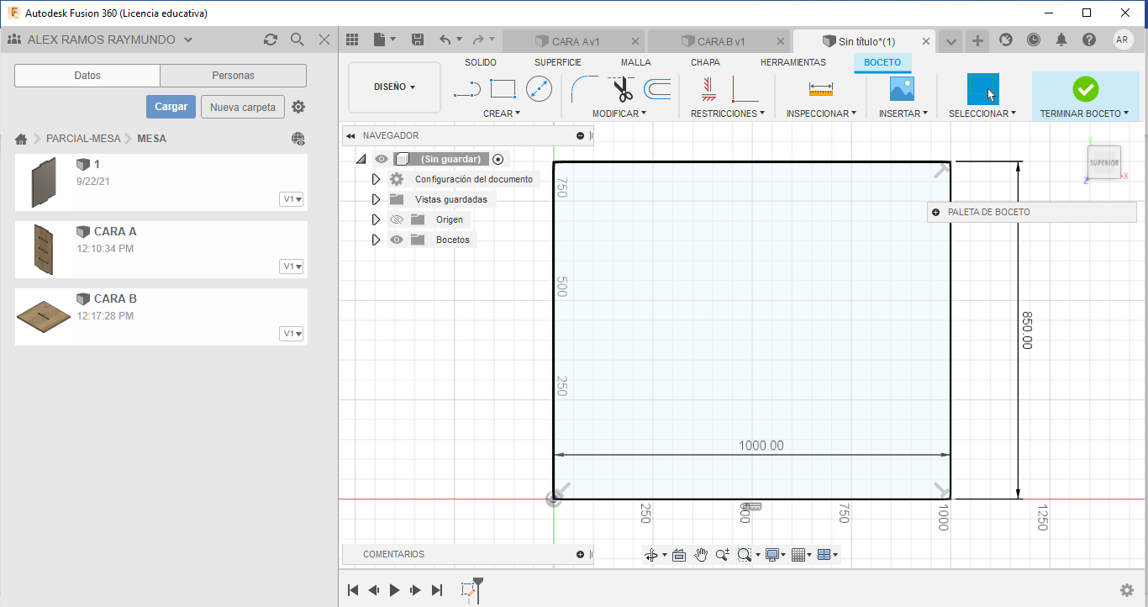Screen dimensions: 1148x607
Task: Open the DISEÑO workspace dropdown
Action: pyautogui.click(x=394, y=87)
